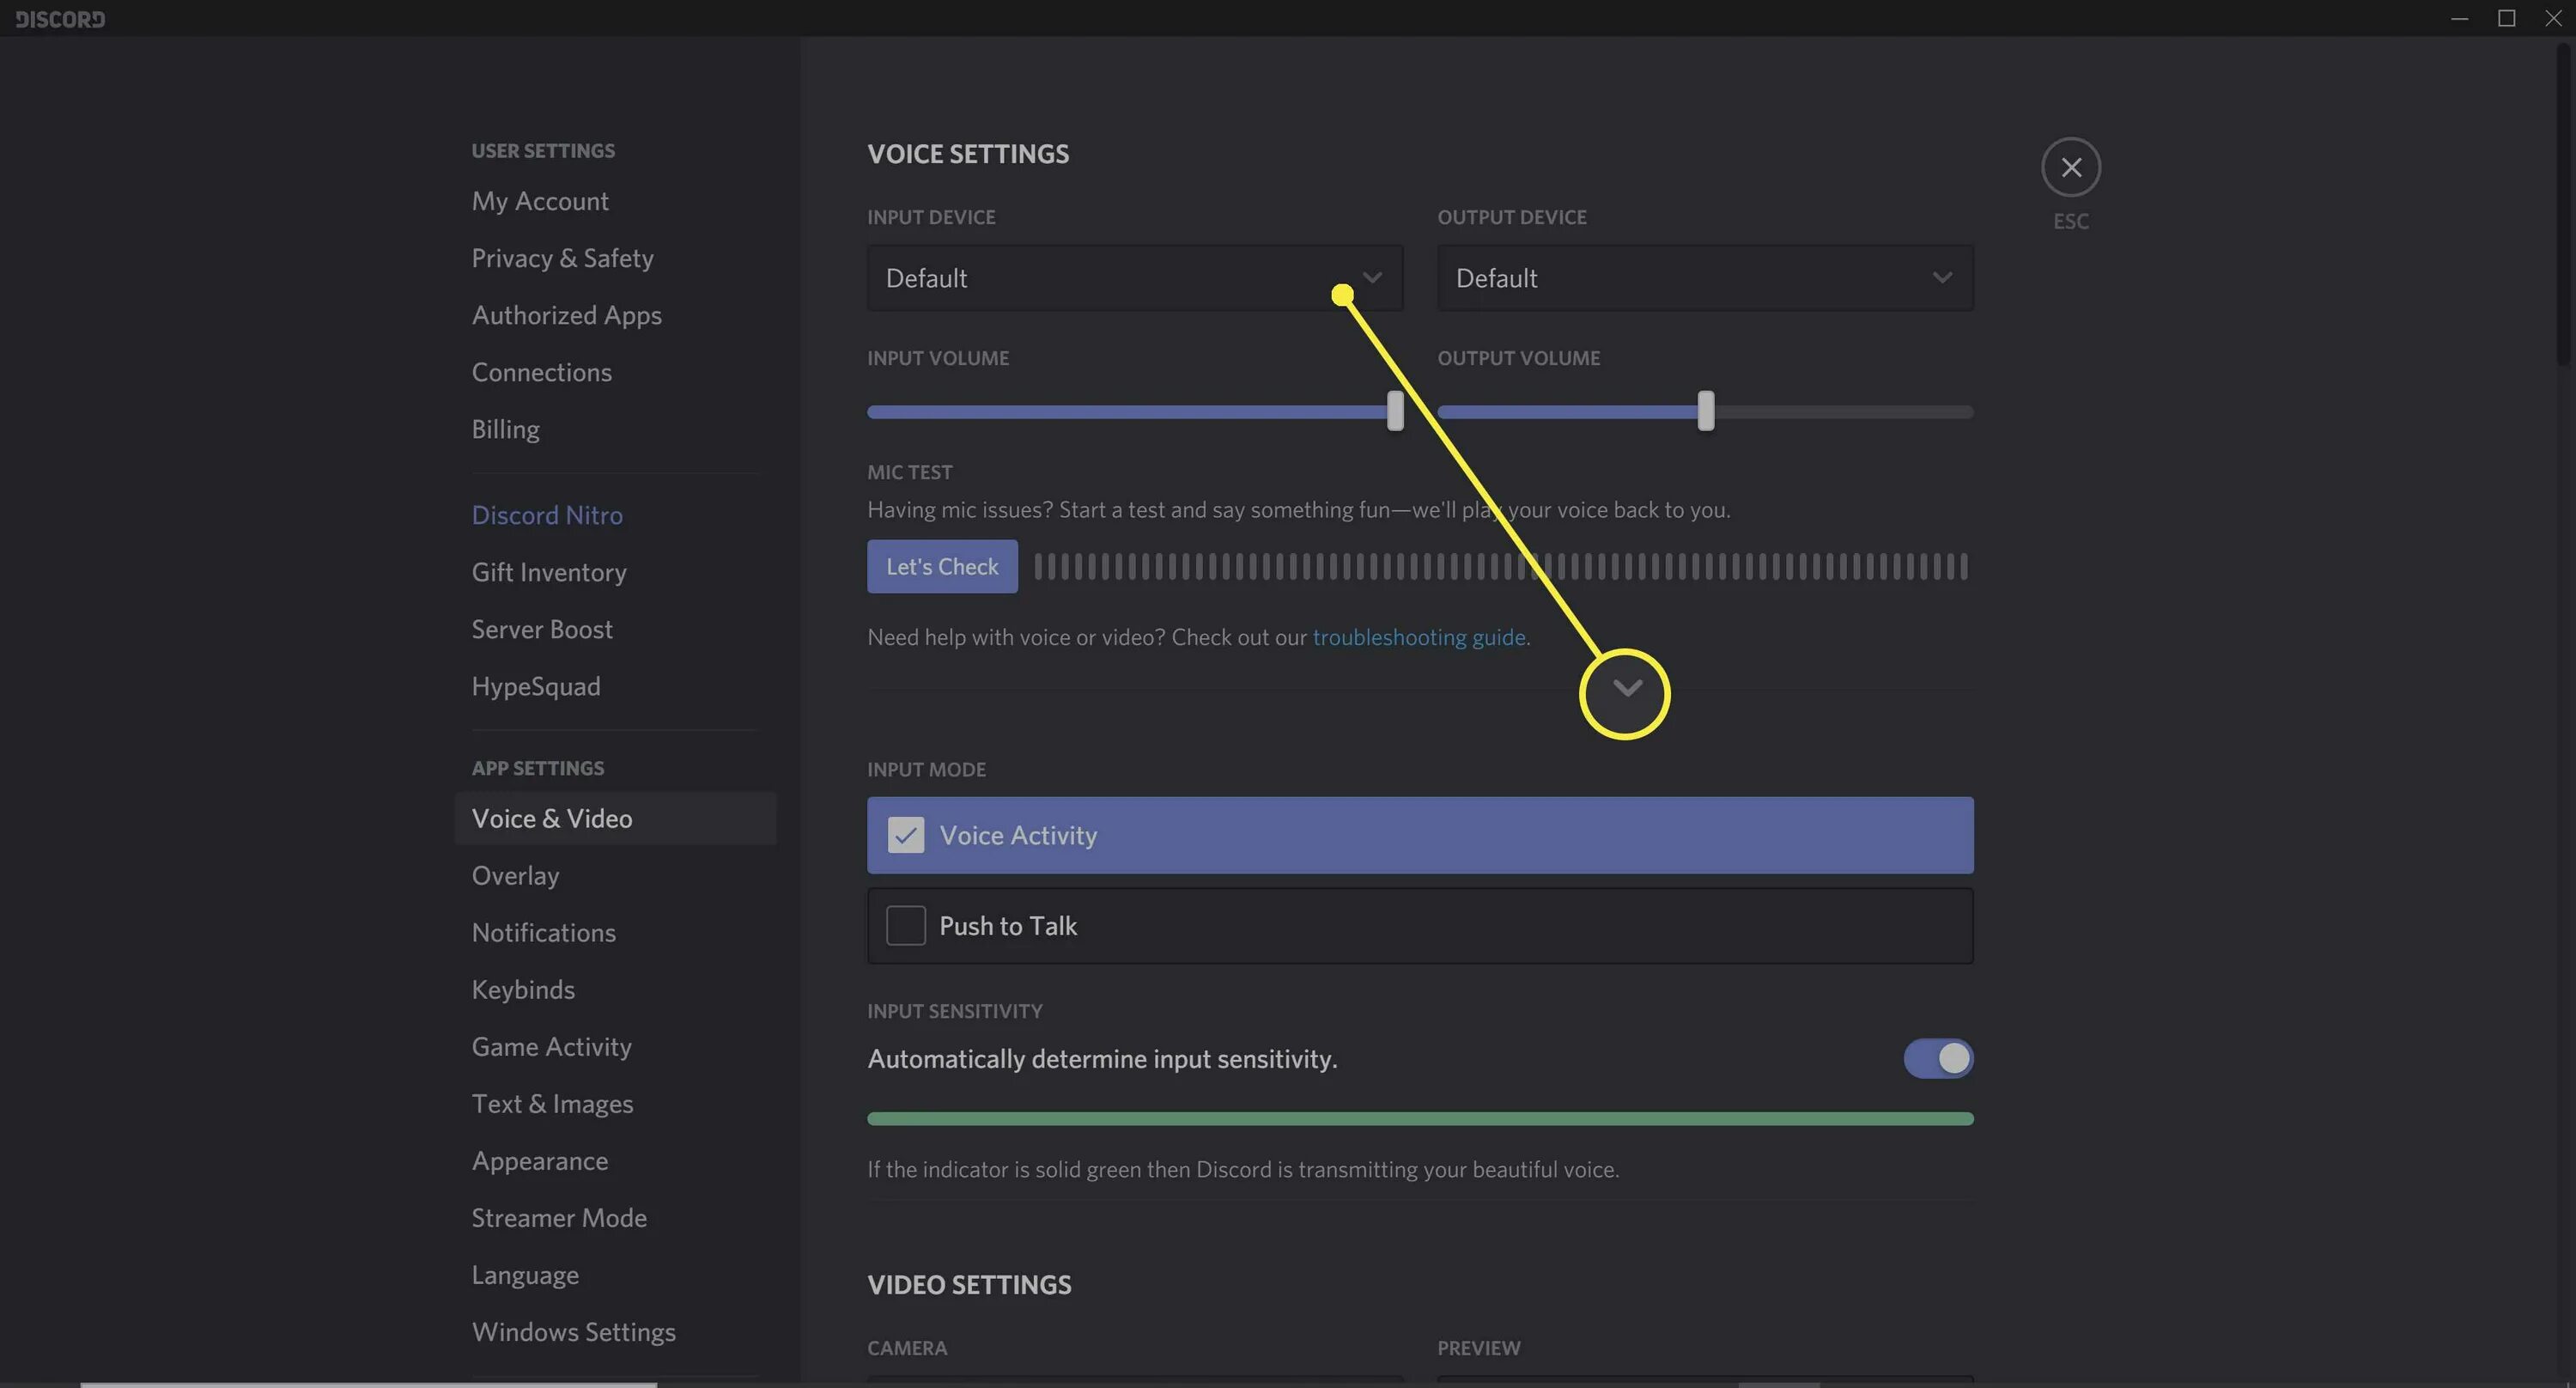Click the troubleshooting guide link

[x=1418, y=636]
